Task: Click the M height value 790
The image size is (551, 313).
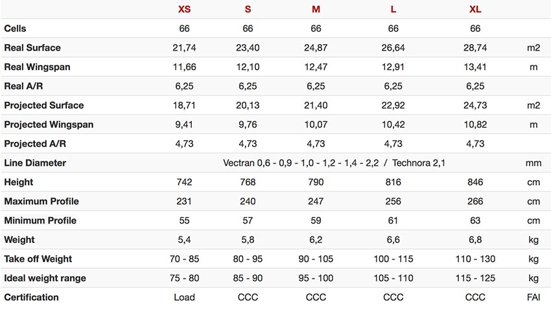Action: [x=316, y=182]
